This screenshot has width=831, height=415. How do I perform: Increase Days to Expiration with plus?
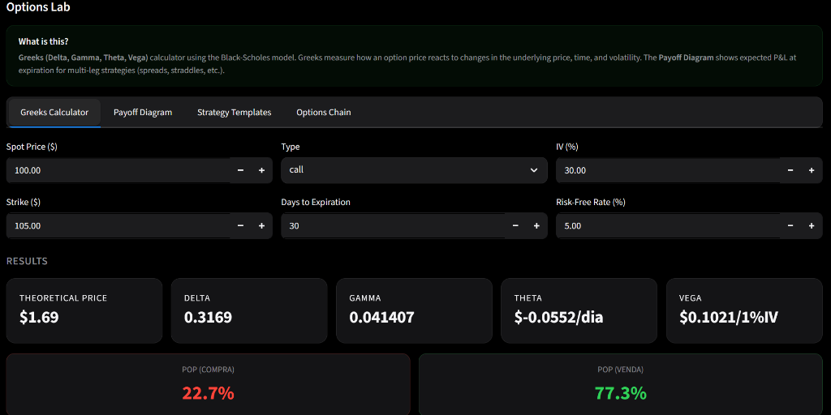click(x=536, y=226)
